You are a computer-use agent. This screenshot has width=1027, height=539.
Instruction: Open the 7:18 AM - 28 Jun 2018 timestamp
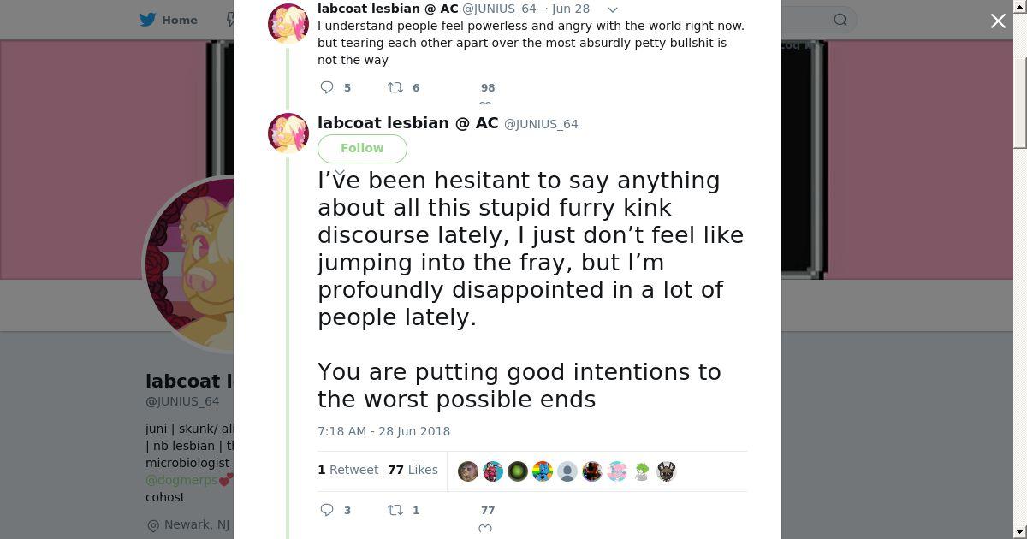(383, 431)
